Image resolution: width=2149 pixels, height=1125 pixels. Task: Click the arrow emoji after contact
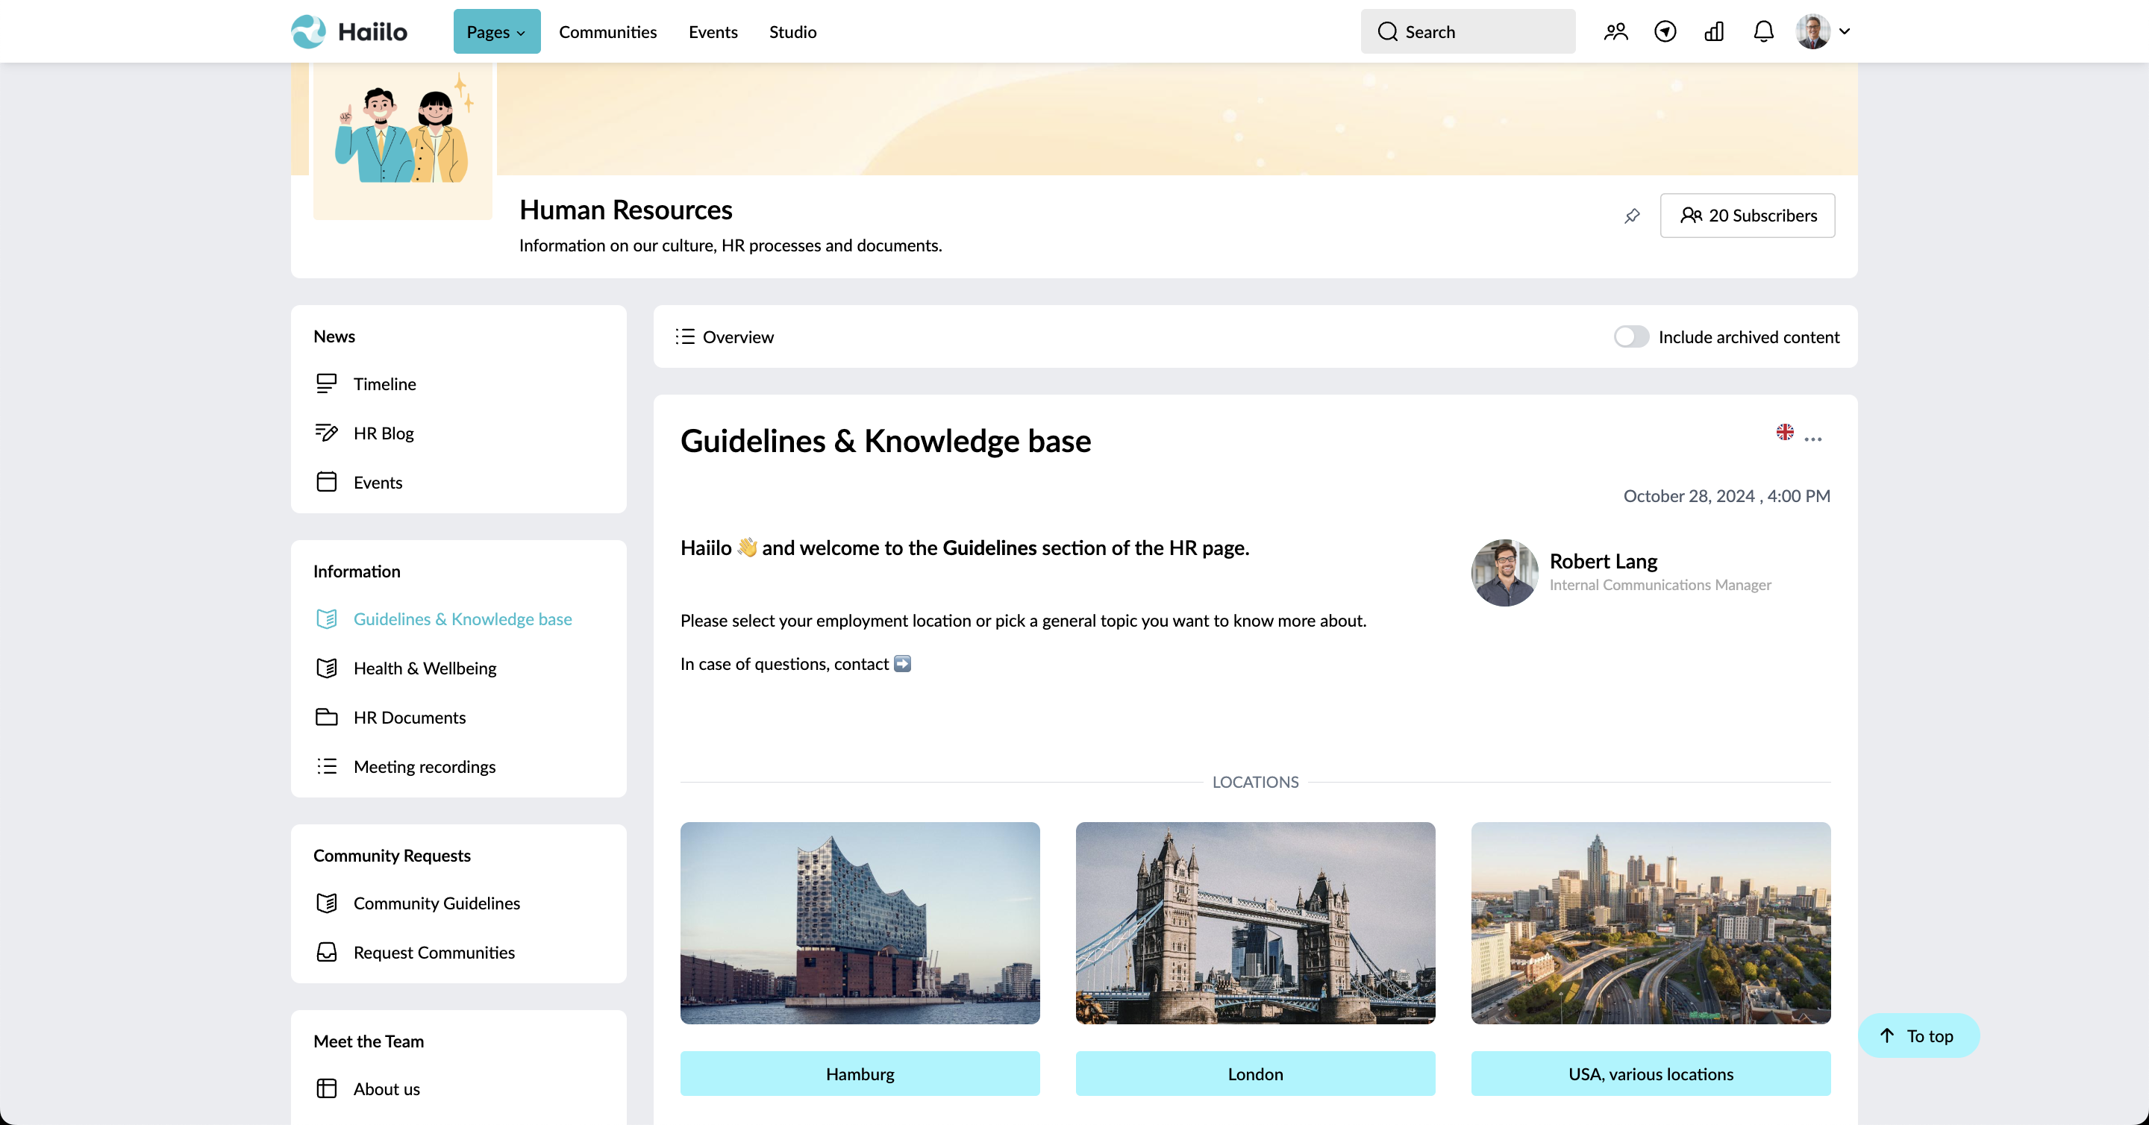coord(902,664)
